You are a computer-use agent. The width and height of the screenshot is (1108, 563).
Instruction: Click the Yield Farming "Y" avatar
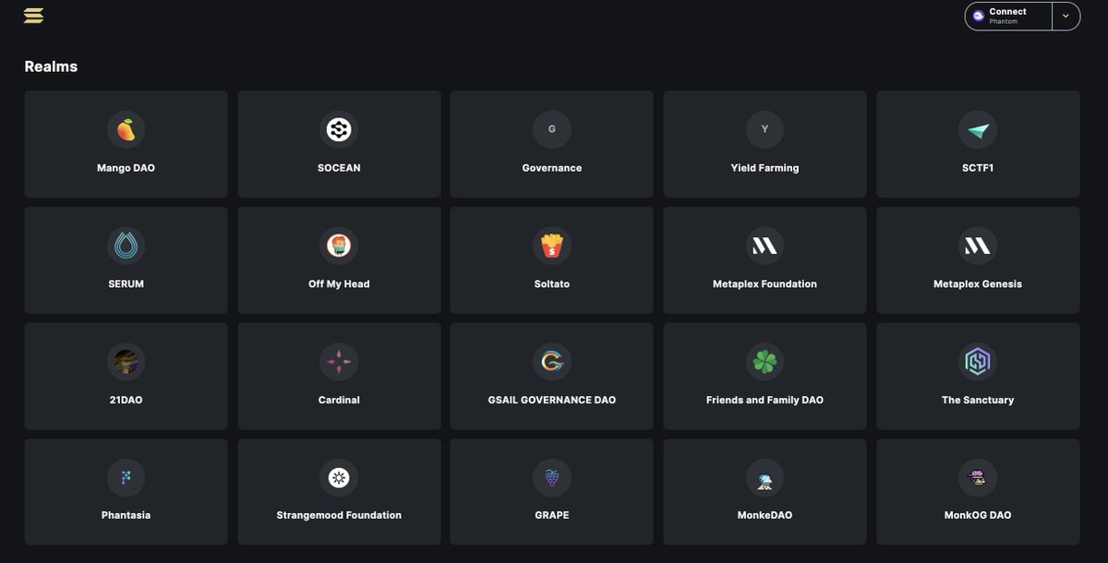click(765, 130)
